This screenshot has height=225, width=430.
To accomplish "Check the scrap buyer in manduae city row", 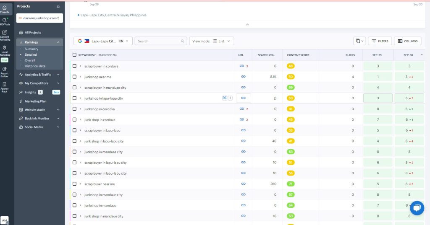I will [74, 87].
